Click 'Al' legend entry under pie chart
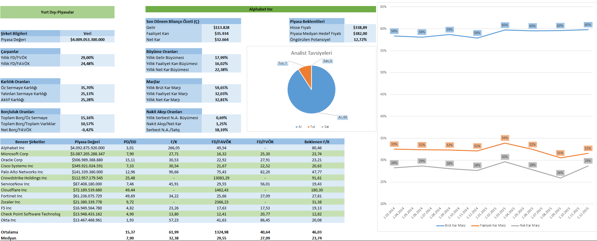Viewport: 597px width, 241px height. [x=298, y=127]
